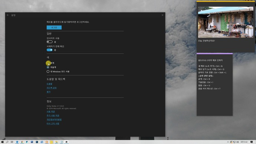Open the yellow Sticky Notes taskbar icon

(x=52, y=142)
